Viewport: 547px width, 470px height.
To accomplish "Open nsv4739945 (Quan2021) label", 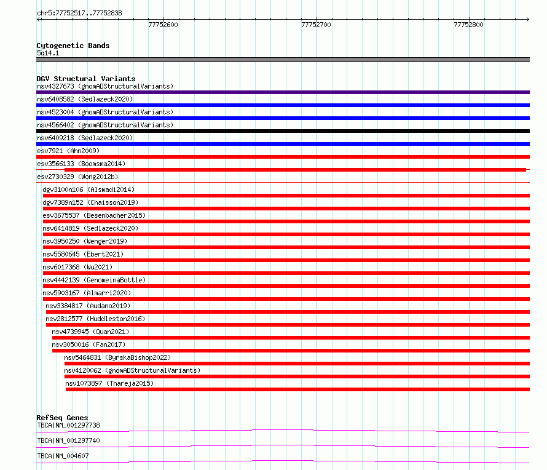I will 90,332.
